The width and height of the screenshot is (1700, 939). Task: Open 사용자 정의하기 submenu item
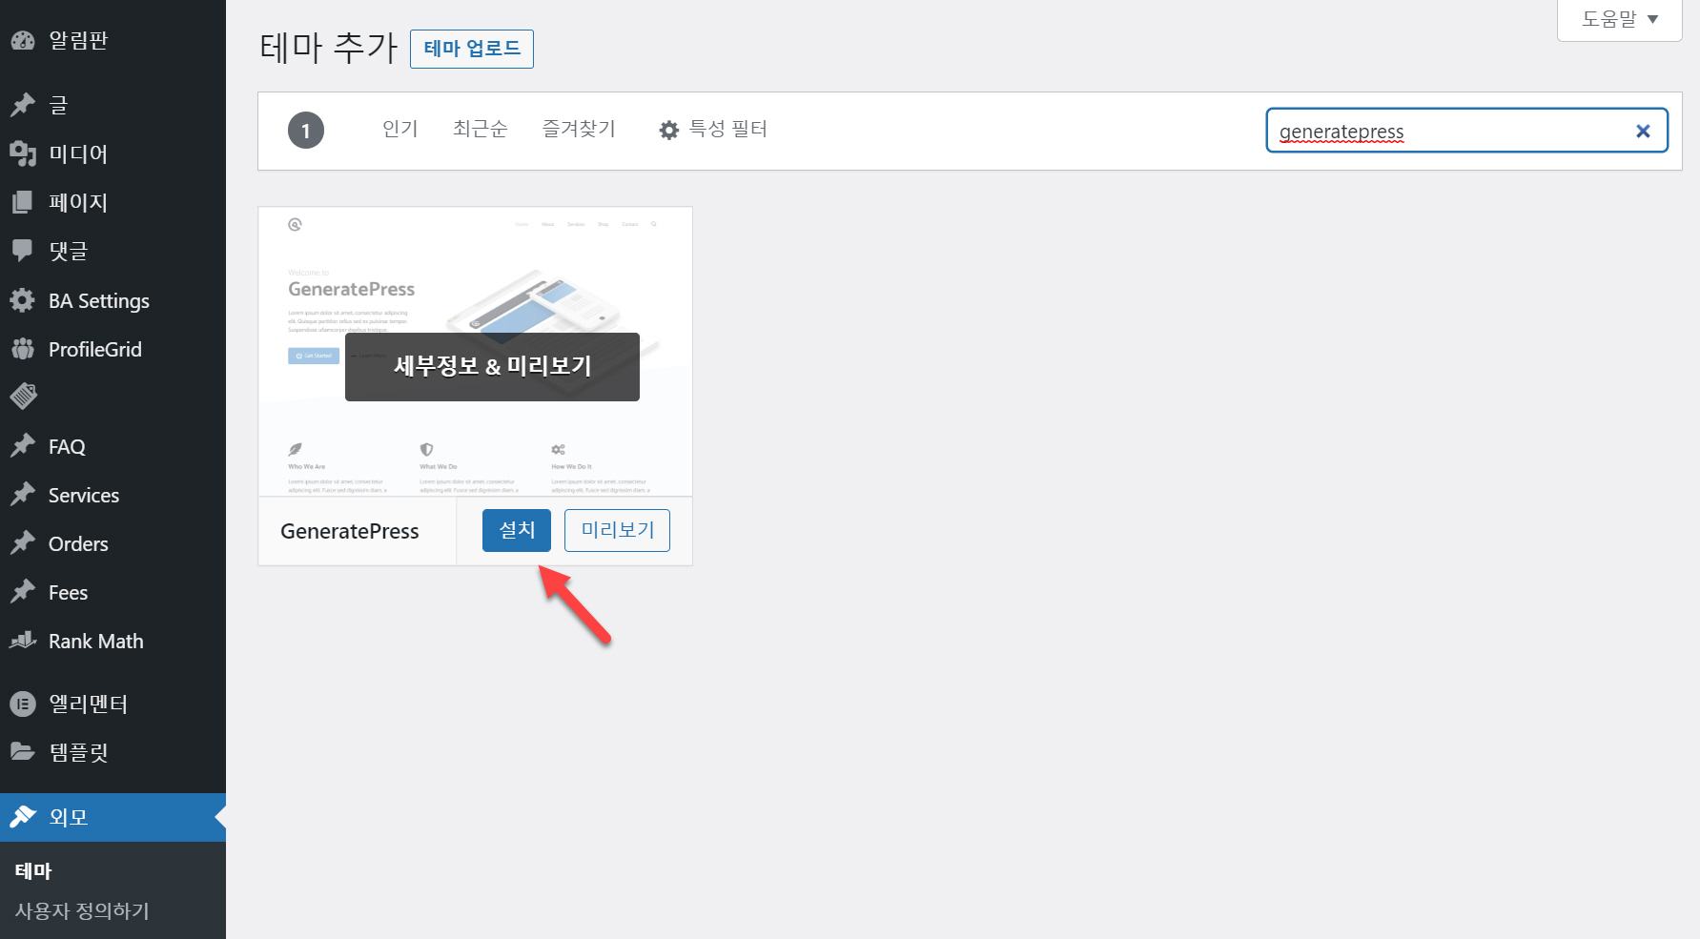pyautogui.click(x=82, y=910)
